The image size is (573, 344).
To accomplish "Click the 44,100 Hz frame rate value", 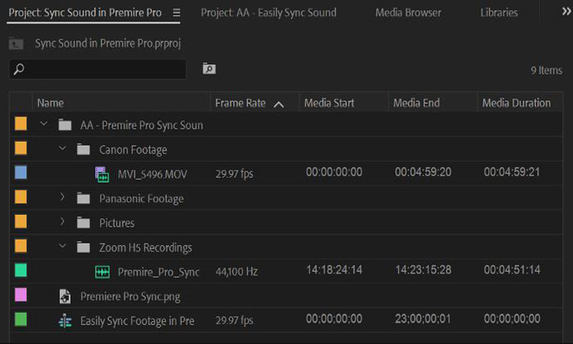I will tap(237, 272).
